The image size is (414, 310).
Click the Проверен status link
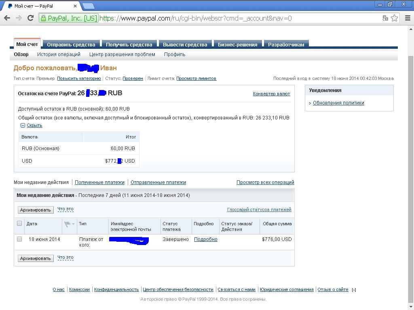[x=133, y=78]
